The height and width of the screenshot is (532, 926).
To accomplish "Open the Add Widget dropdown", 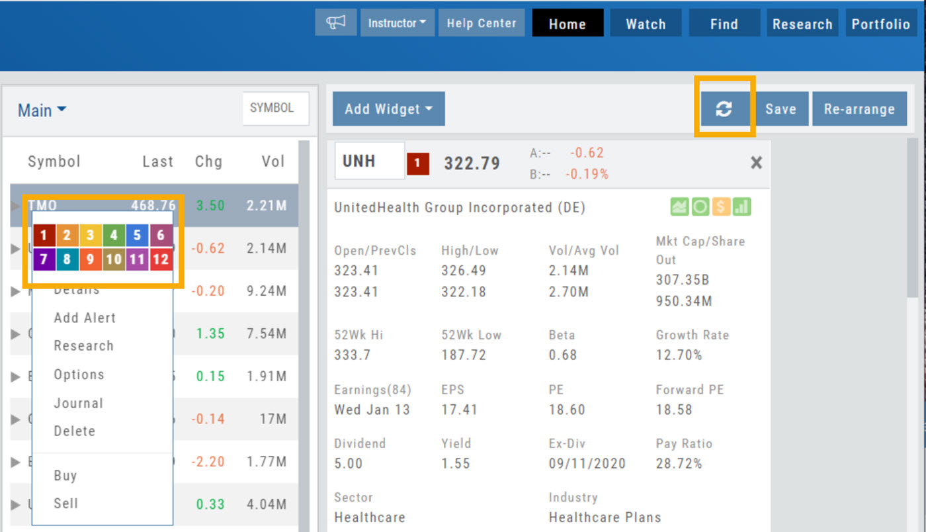I will 388,109.
